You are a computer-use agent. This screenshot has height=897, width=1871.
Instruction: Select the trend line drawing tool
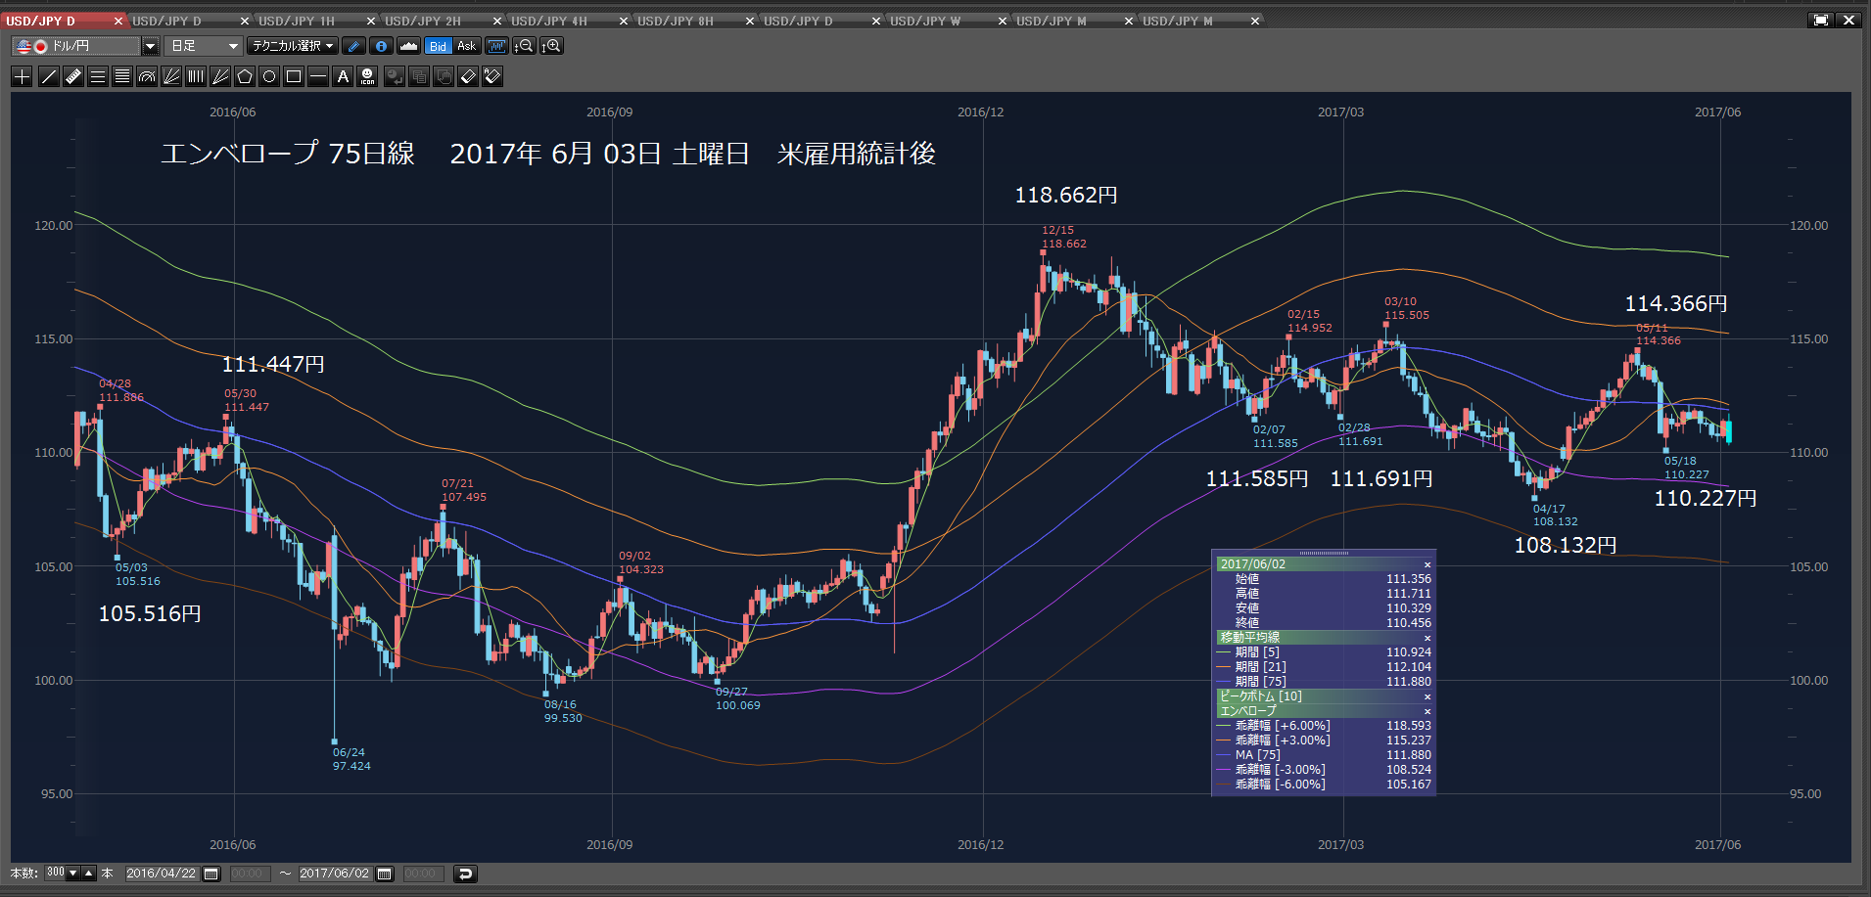point(48,76)
